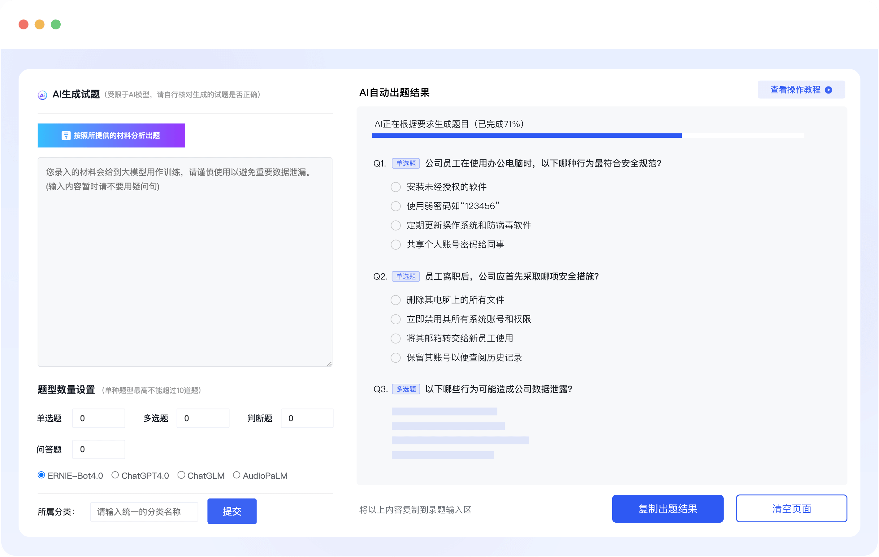Click the textarea resize handle at its corner
The width and height of the screenshot is (879, 557).
click(x=330, y=364)
